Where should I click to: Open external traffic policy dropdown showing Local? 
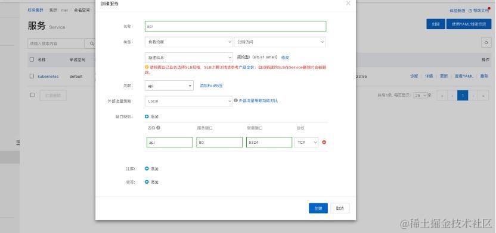coord(188,101)
